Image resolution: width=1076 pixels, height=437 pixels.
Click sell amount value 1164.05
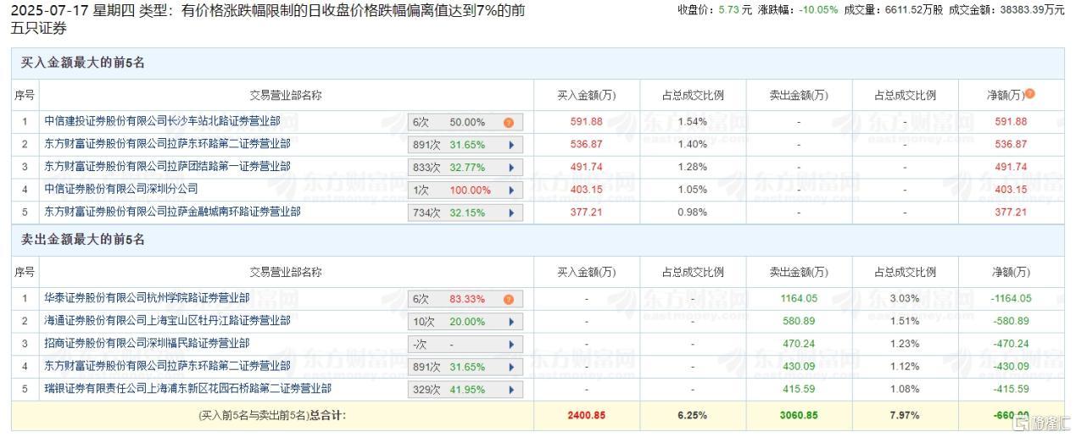point(799,298)
